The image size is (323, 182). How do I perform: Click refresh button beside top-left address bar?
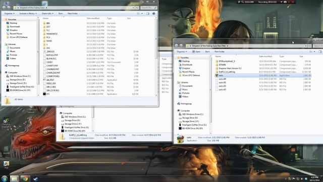tap(137, 8)
